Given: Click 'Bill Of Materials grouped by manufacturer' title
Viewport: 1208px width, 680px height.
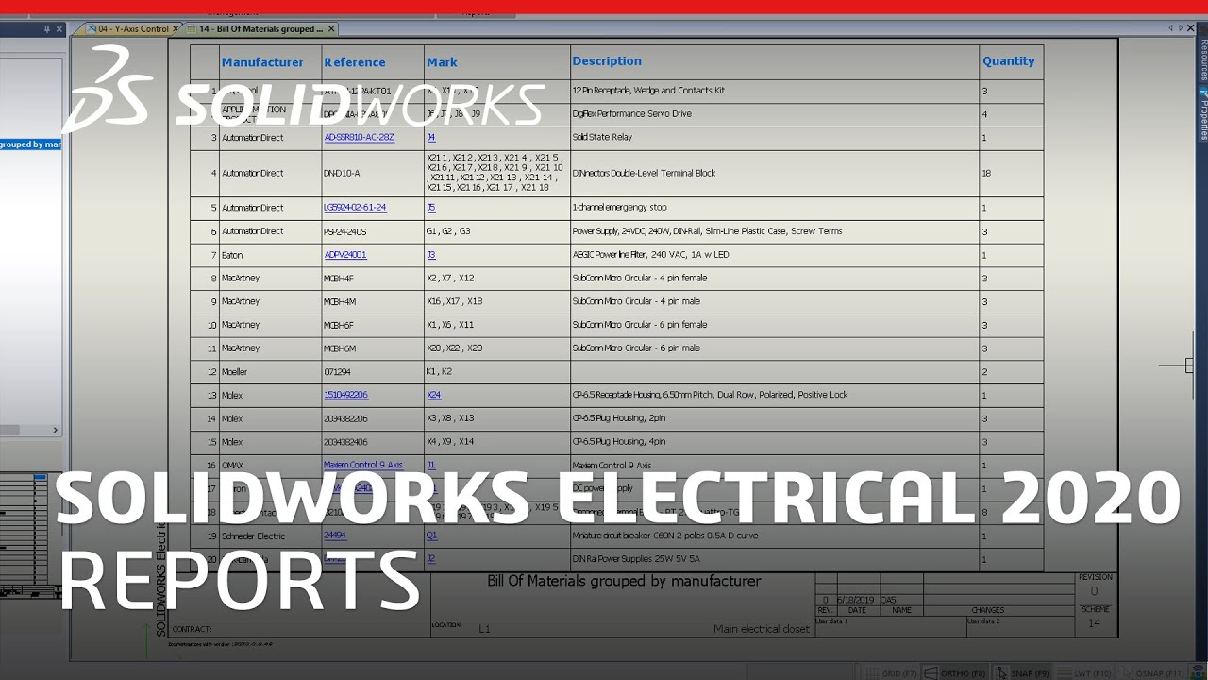Looking at the screenshot, I should click(624, 582).
